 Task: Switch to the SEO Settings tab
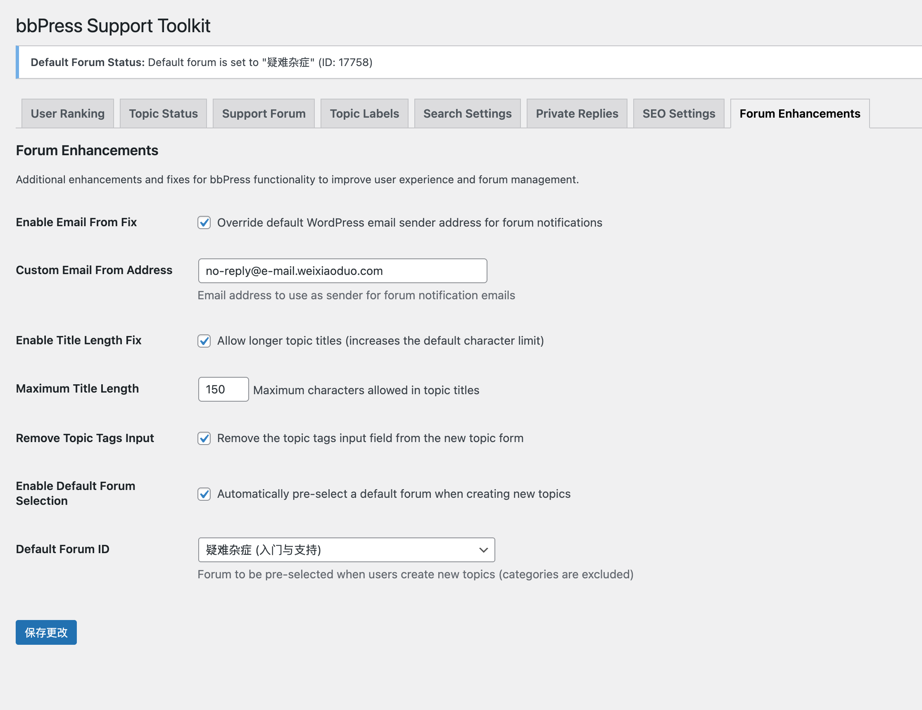click(679, 114)
